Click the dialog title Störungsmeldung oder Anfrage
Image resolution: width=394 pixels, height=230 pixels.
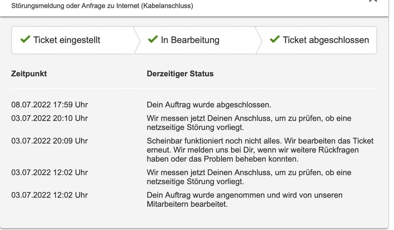102,6
